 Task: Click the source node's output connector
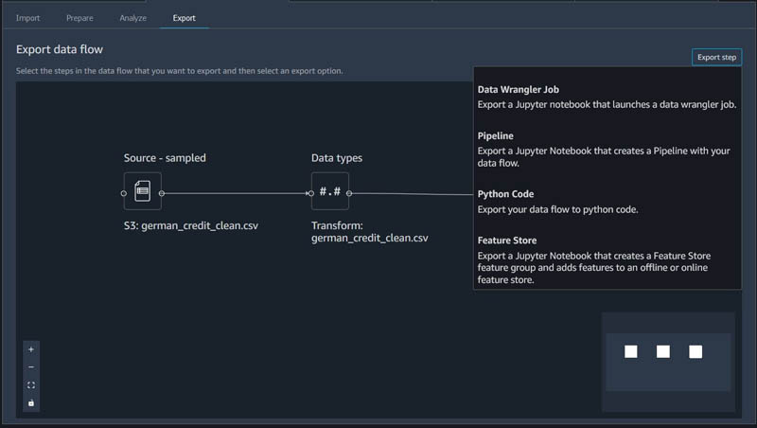162,193
